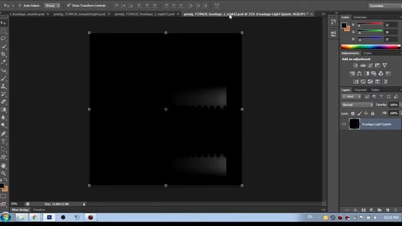
Task: Select the Rectangular Marquee tool
Action: (x=3, y=31)
